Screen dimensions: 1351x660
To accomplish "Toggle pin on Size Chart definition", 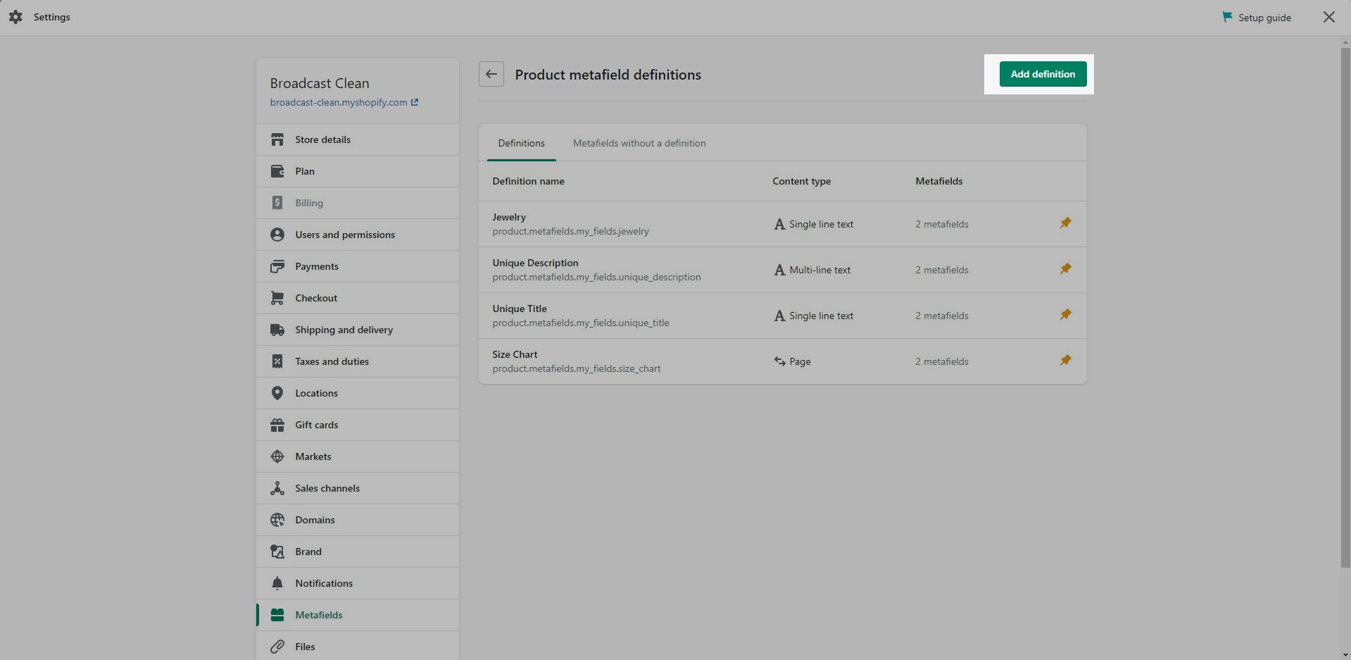I will pos(1065,361).
